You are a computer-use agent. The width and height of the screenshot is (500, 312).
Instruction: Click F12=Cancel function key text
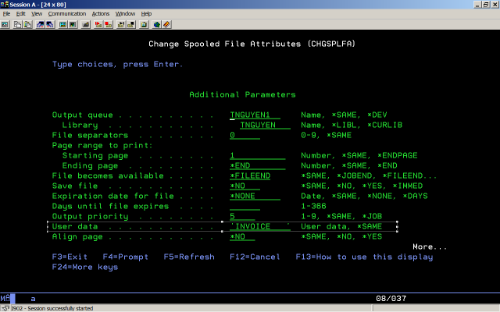(255, 257)
